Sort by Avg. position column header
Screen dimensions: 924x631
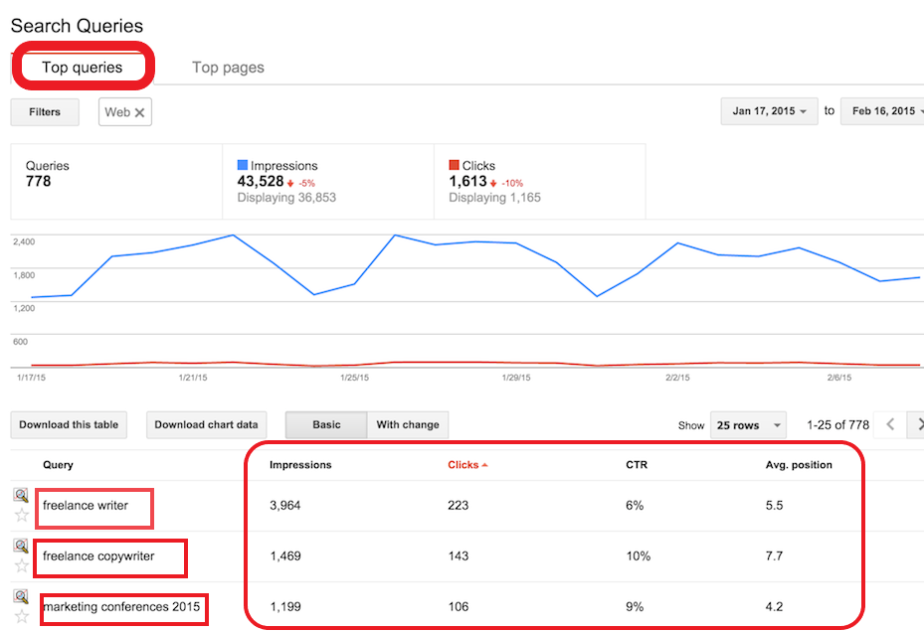[799, 465]
